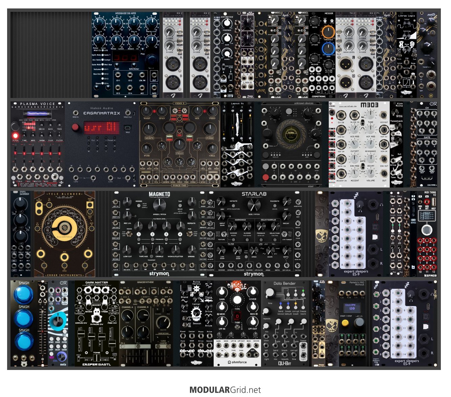The width and height of the screenshot is (451, 397).
Task: Flip the Magneto HEADS toggle switch
Action: 129,234
